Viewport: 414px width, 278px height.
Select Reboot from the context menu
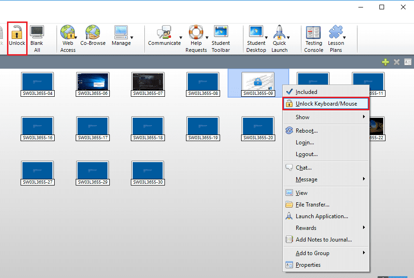pos(306,131)
